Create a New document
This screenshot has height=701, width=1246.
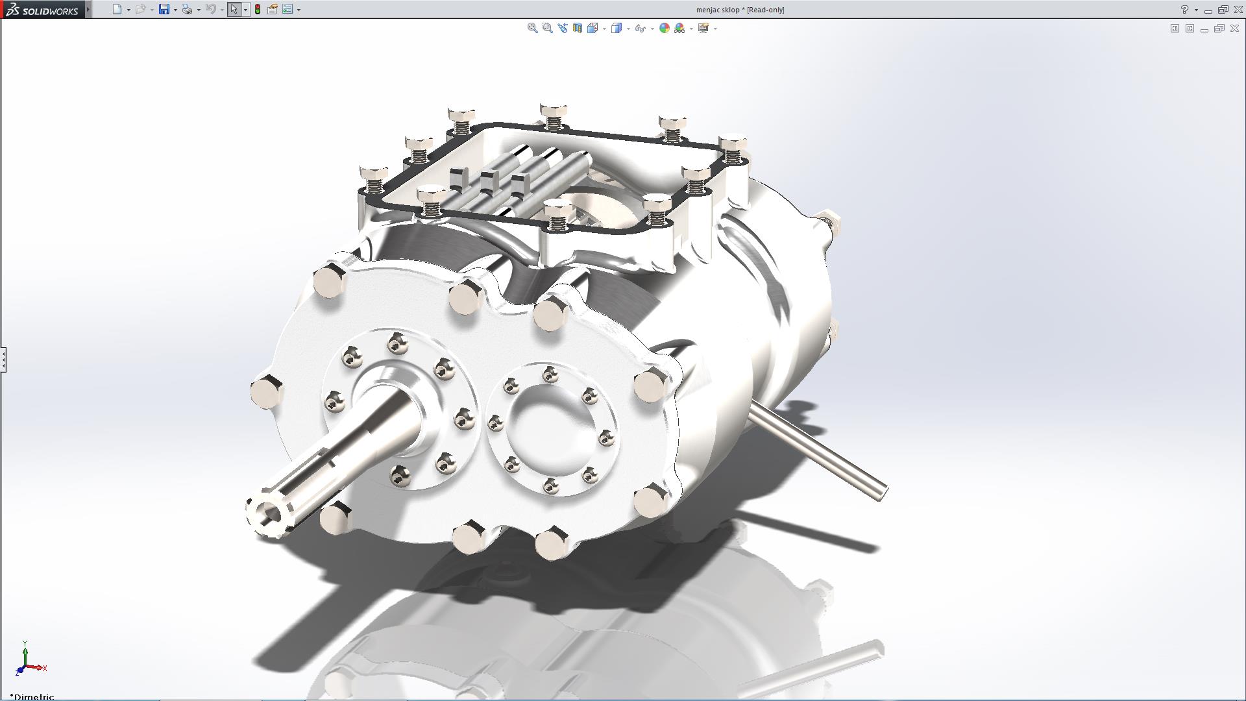(117, 9)
